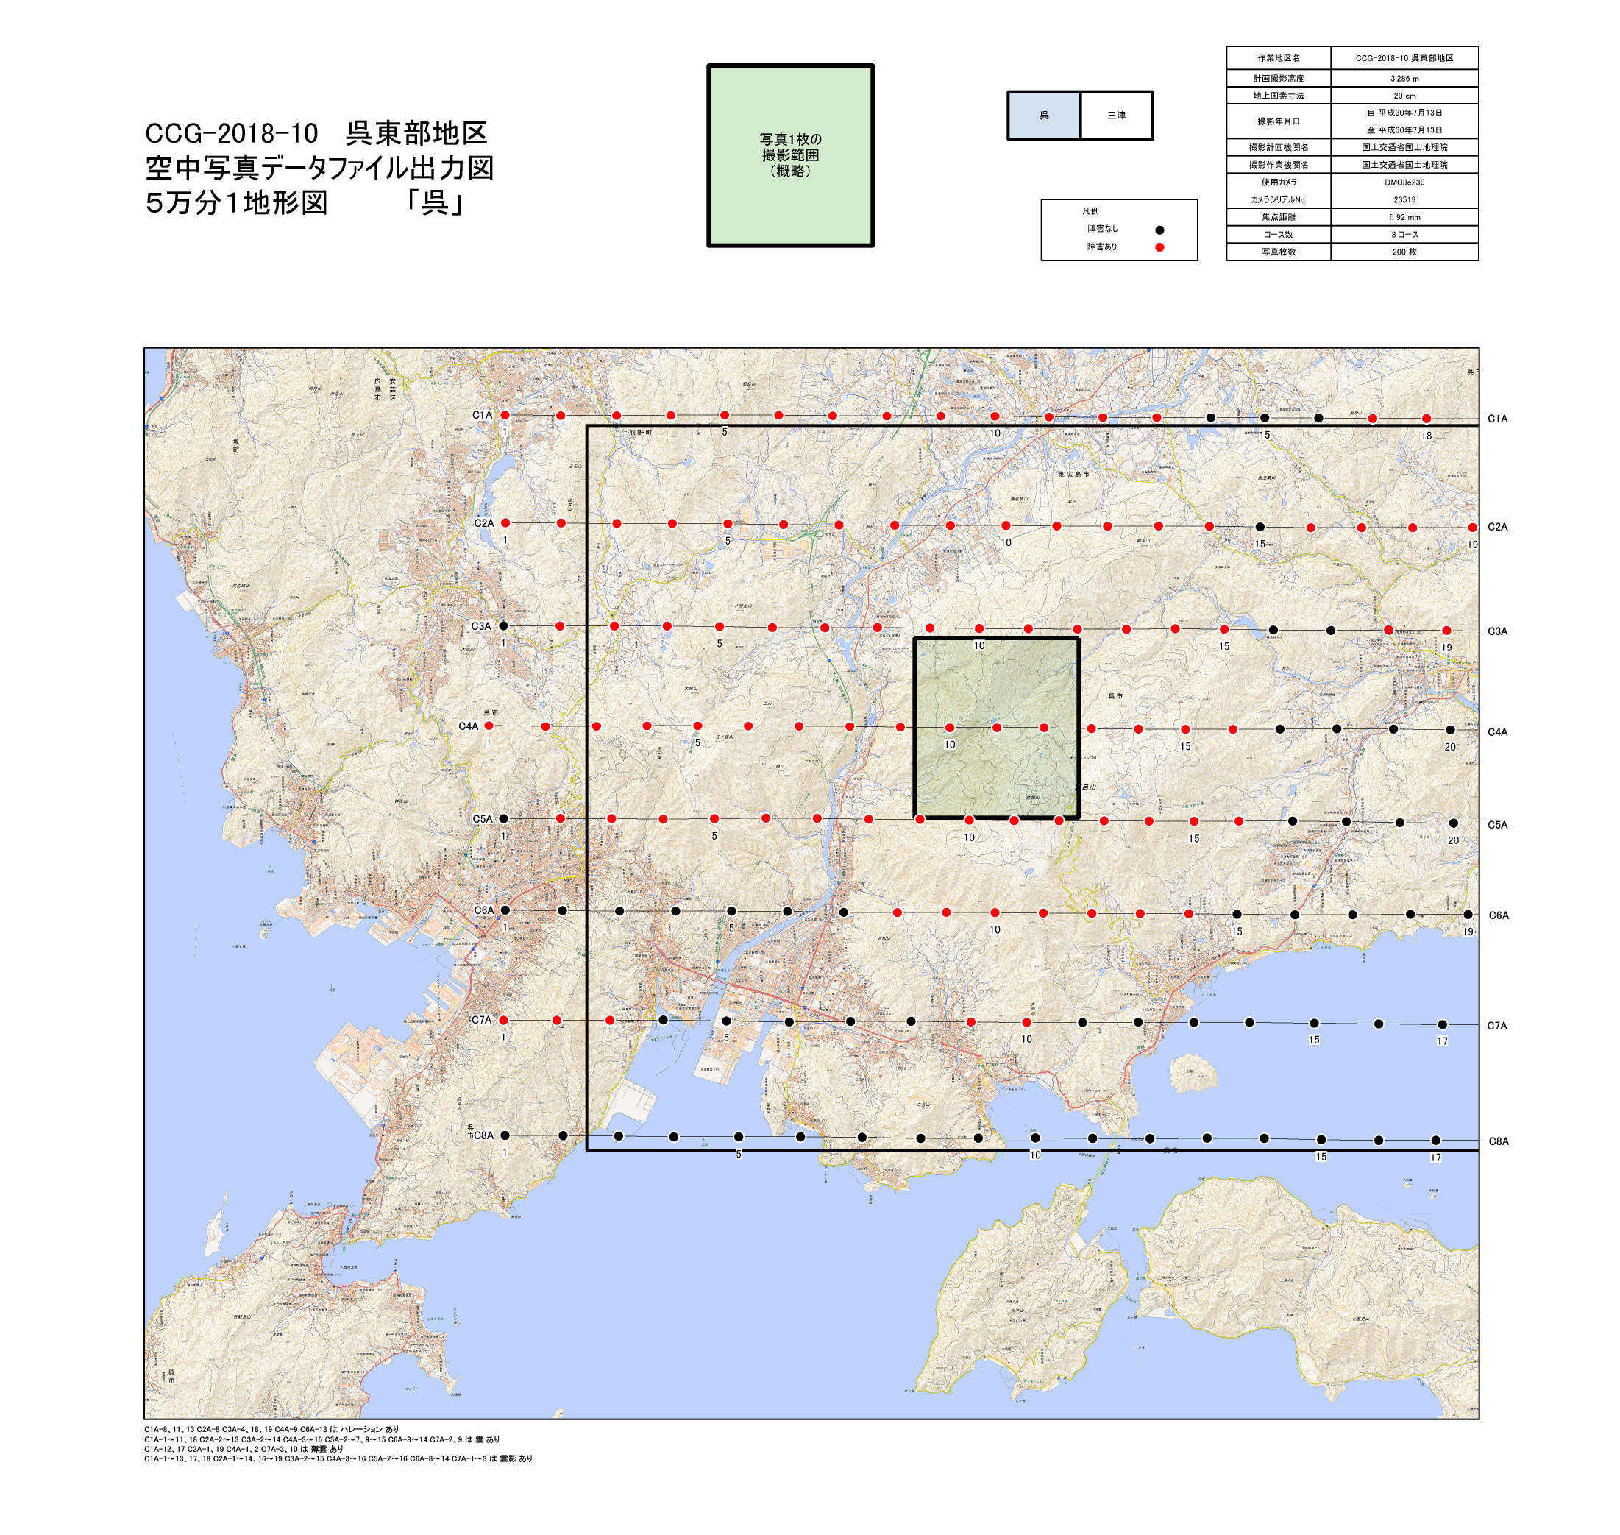Click the red photo point 10 on course C6A
1620x1535 pixels.
coord(994,912)
